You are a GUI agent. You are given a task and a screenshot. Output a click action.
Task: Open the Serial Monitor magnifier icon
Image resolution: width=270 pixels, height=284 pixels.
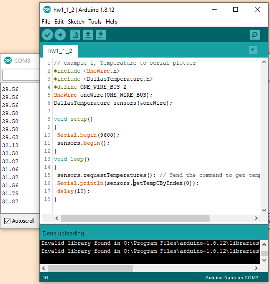(x=255, y=34)
